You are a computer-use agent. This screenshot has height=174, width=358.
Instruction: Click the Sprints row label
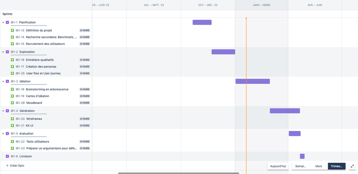tap(8, 14)
